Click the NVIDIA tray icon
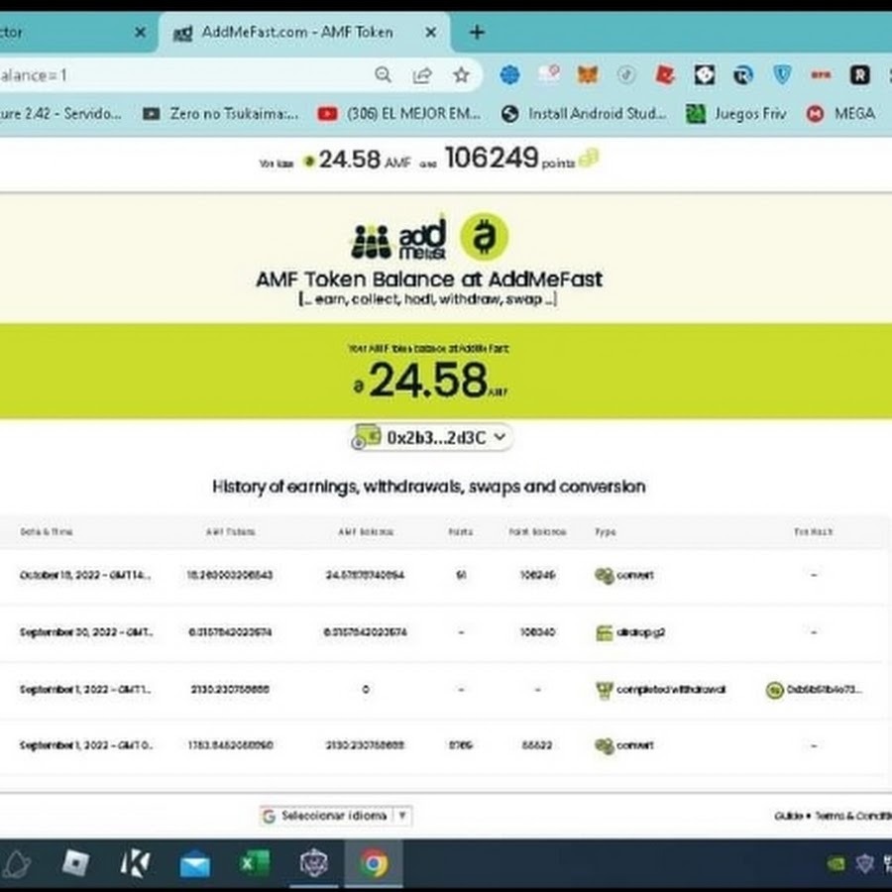892x892 pixels. point(836,863)
